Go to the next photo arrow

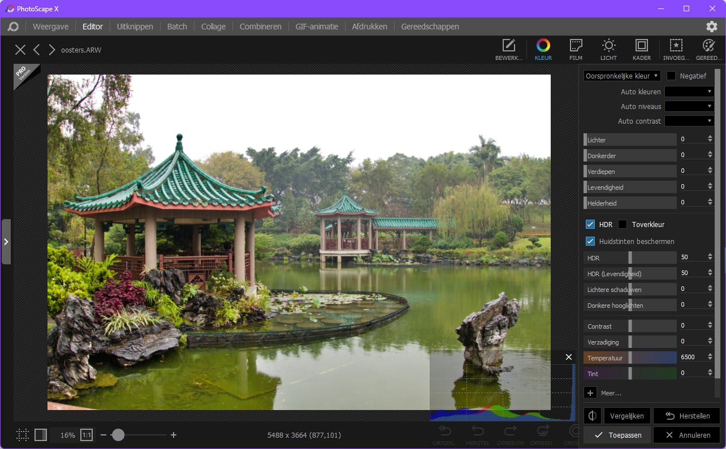[51, 50]
